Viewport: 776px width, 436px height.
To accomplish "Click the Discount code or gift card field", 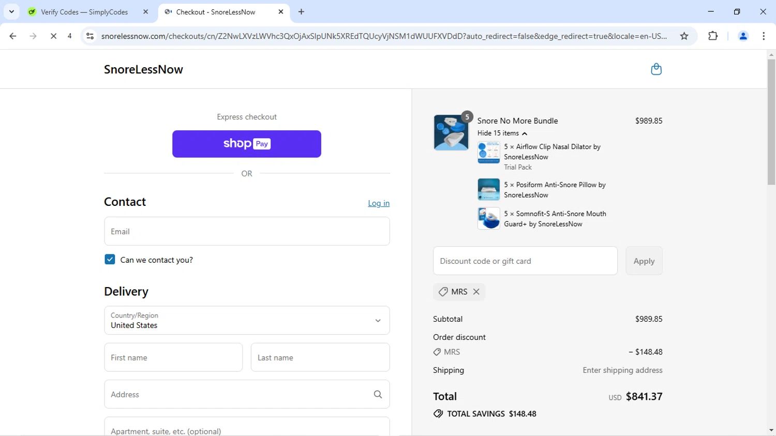I will (x=525, y=261).
